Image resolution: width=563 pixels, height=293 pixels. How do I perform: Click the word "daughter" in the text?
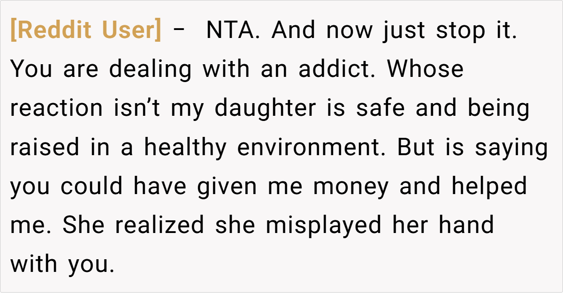(266, 108)
